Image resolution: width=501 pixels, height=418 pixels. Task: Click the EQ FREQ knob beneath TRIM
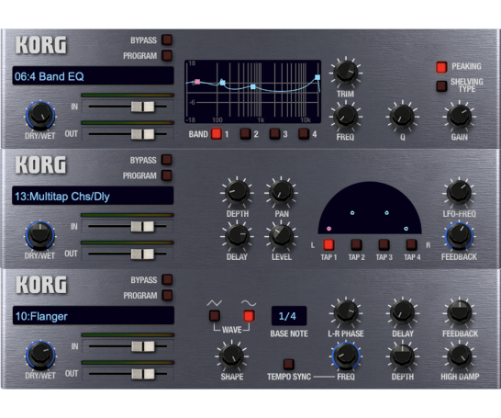[346, 116]
